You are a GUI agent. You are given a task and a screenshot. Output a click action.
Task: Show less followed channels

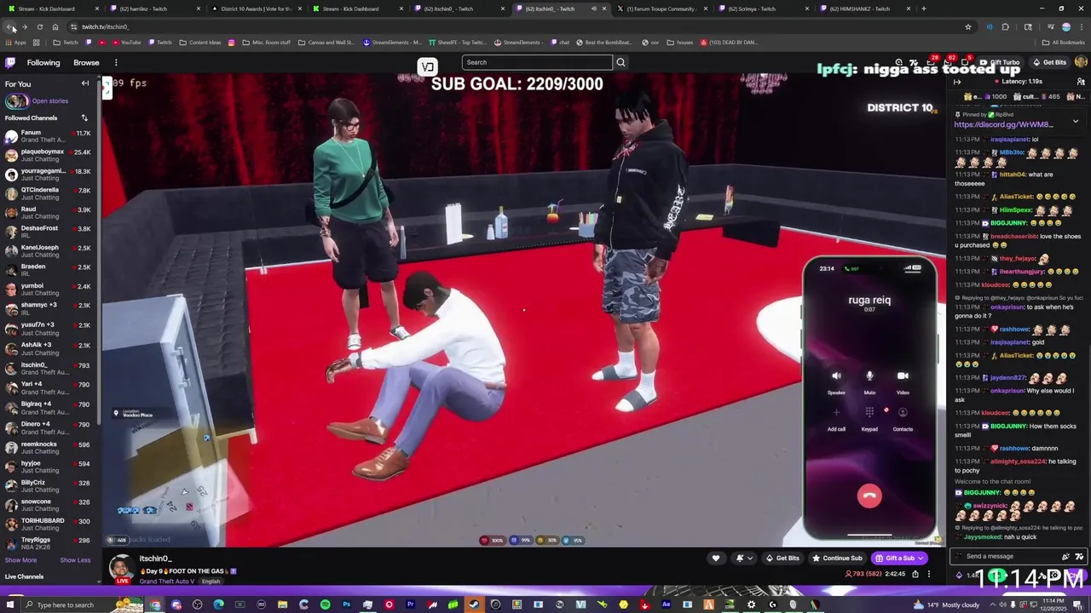pyautogui.click(x=75, y=560)
